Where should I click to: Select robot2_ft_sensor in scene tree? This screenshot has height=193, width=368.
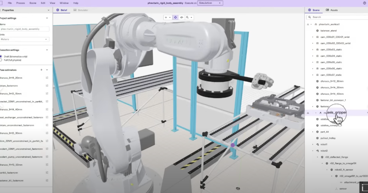(x=343, y=170)
